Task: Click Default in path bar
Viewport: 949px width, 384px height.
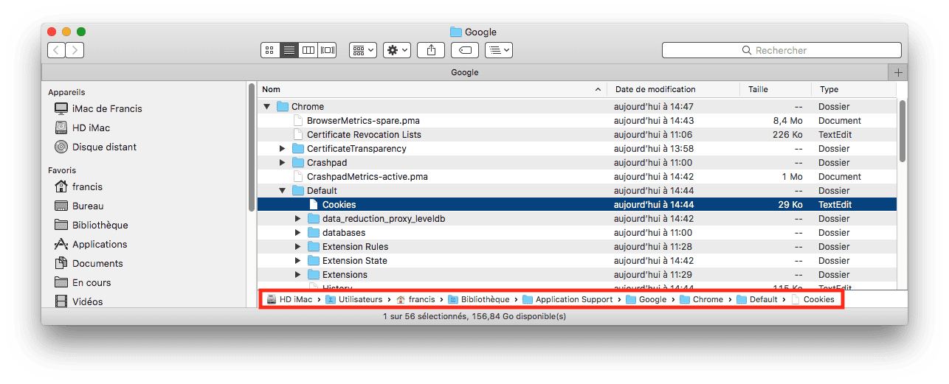Action: coord(756,300)
